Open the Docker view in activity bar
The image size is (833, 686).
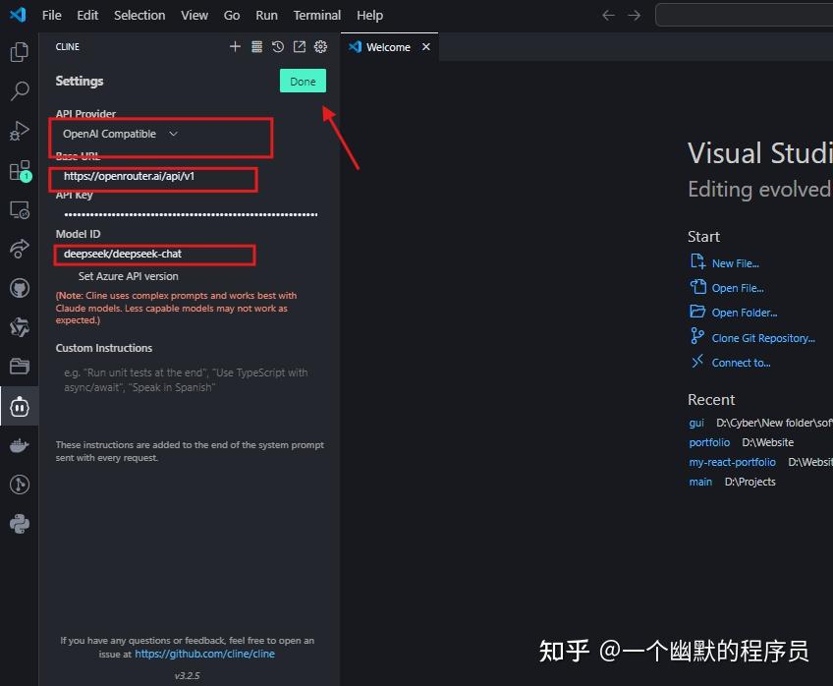[20, 445]
